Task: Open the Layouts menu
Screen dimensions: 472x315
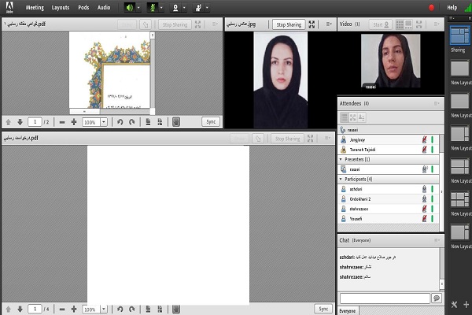Action: [61, 8]
